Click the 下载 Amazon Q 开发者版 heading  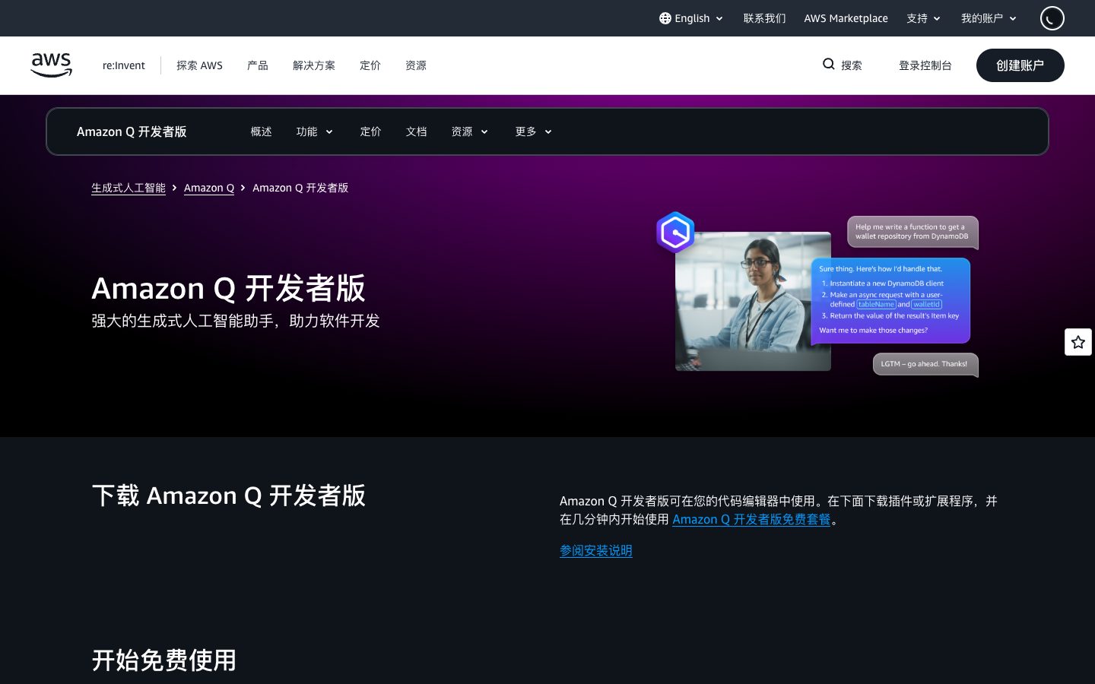(x=229, y=496)
